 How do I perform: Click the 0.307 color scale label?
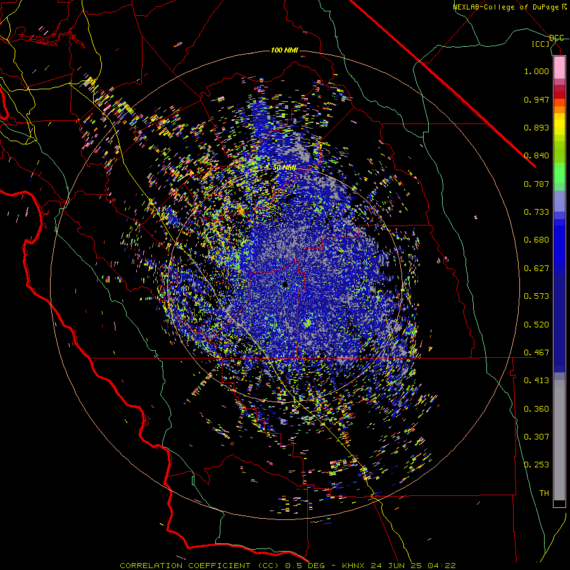(536, 437)
